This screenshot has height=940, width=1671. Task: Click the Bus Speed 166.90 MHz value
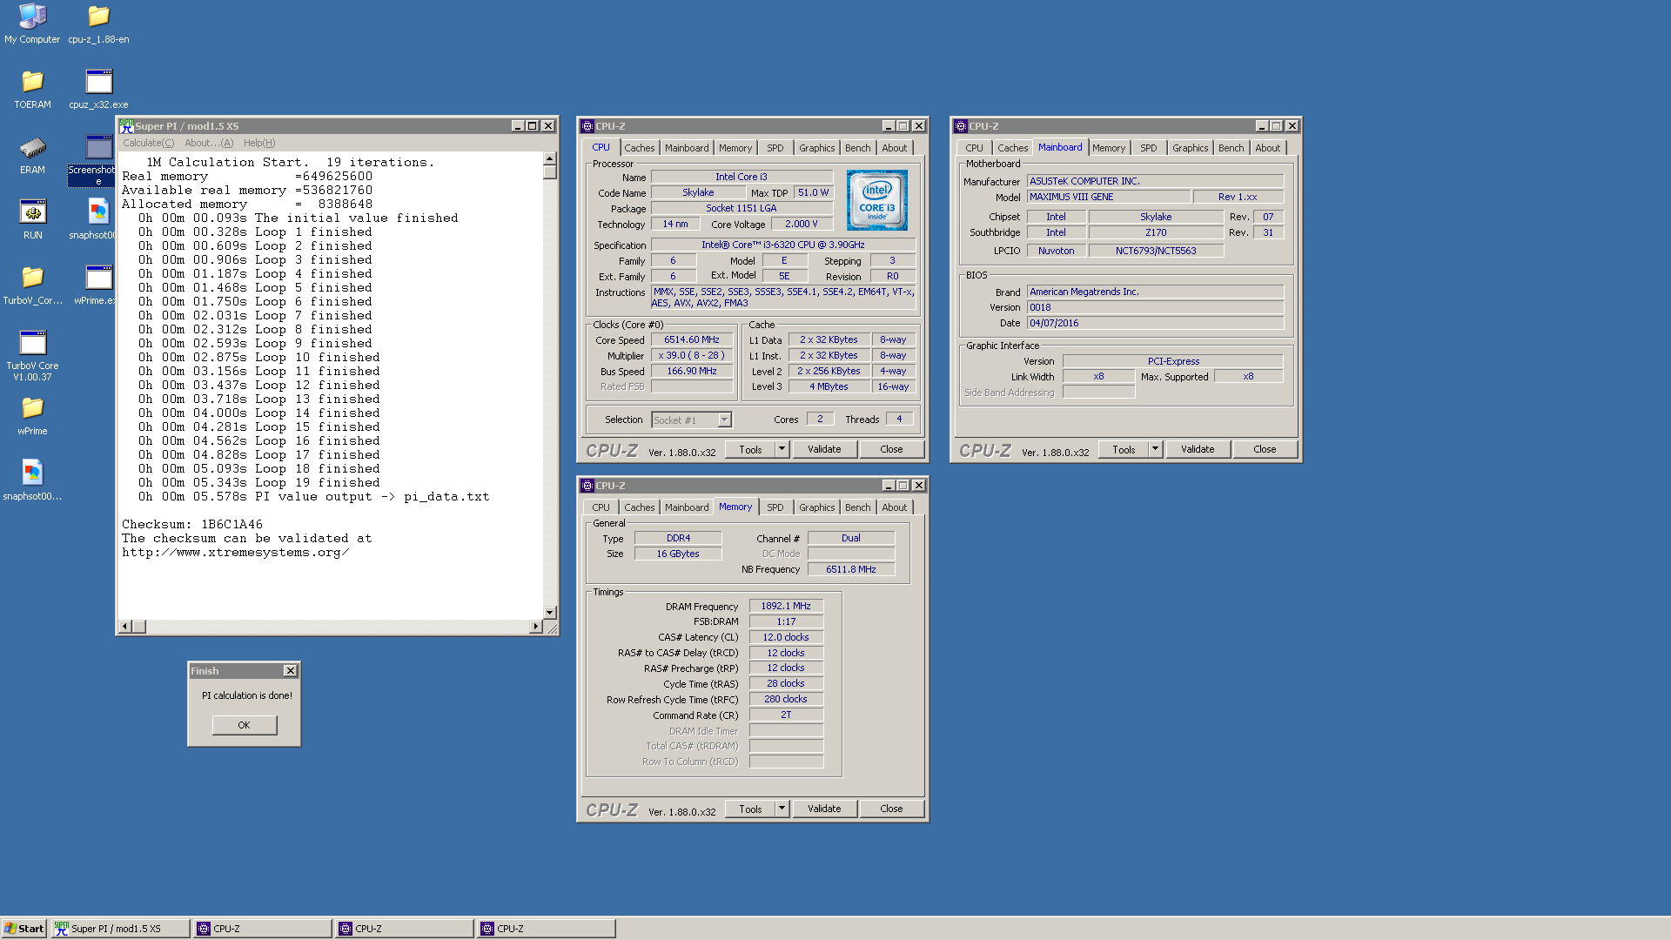(692, 372)
